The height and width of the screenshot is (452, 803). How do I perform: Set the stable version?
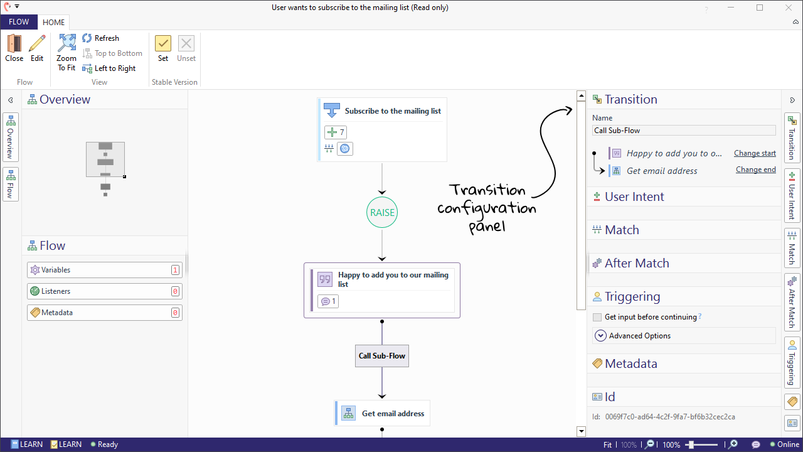pyautogui.click(x=163, y=44)
